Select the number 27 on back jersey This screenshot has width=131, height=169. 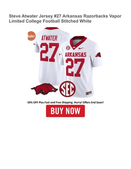point(49,52)
